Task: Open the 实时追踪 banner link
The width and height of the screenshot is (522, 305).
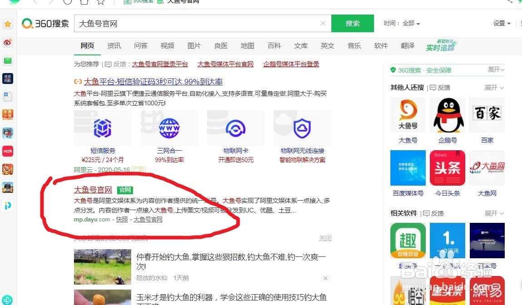Action: pos(442,46)
